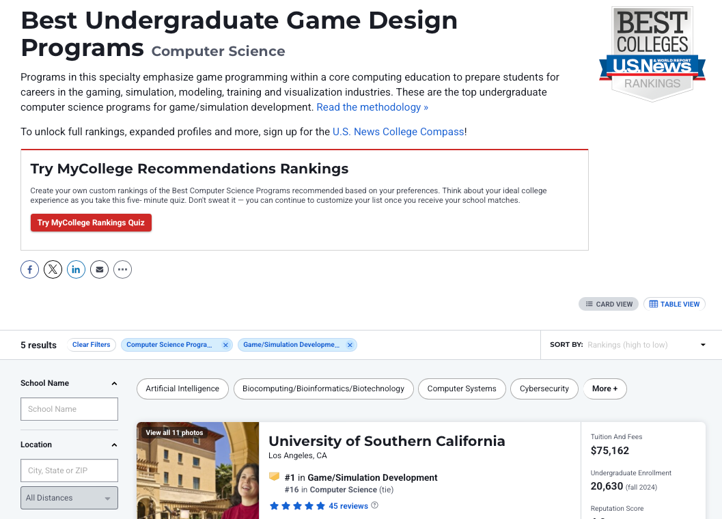Screen dimensions: 722x519
Task: Open more sharing options ellipsis icon
Action: [122, 270]
